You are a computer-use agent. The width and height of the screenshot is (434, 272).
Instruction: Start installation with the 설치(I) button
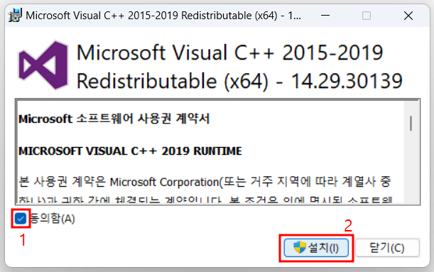(316, 248)
